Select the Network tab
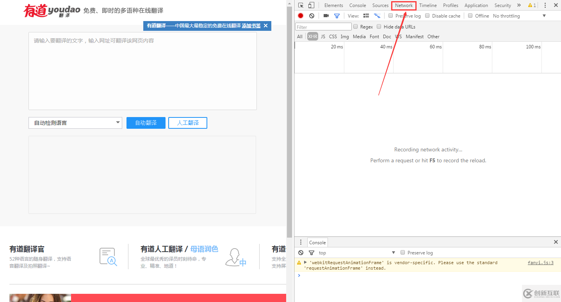Image resolution: width=561 pixels, height=302 pixels. point(404,5)
